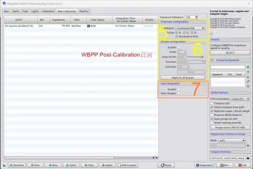The image size is (253, 169).
Task: Toggle Compact GUI option
Action: [212, 103]
